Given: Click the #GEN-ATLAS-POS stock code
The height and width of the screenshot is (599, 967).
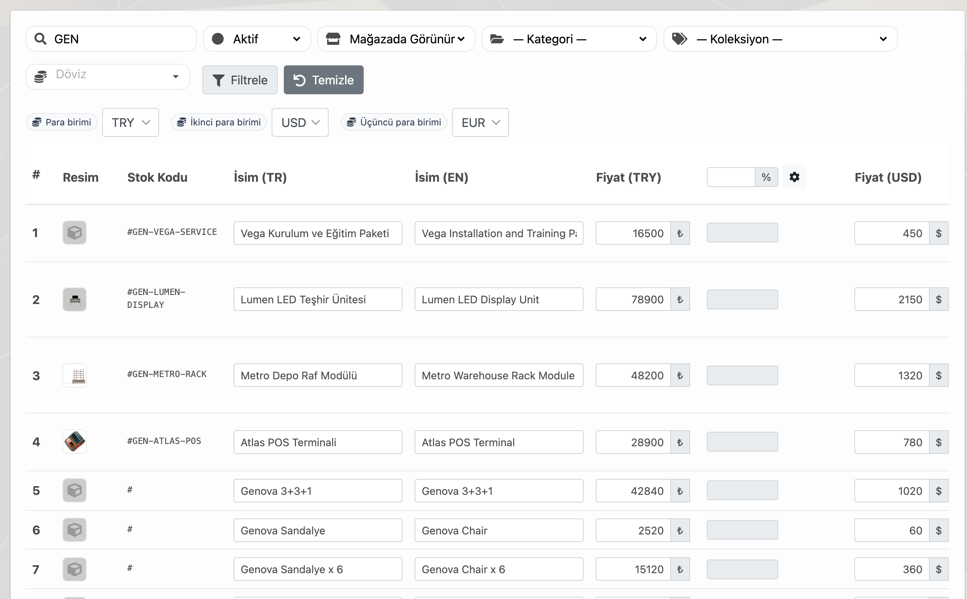Looking at the screenshot, I should point(164,441).
